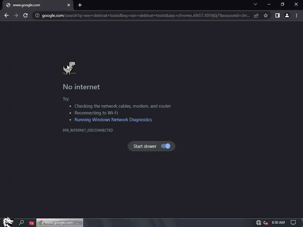
Task: View site information icon in address bar
Action: 37,15
